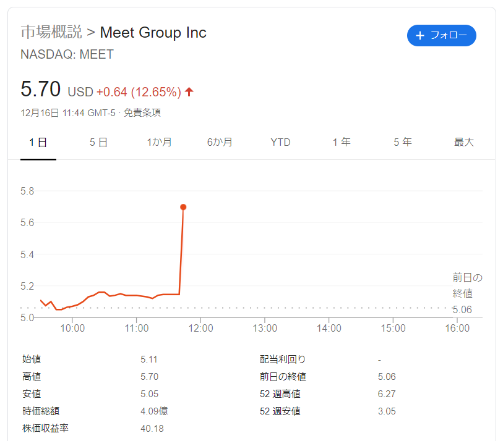Click the red up-arrow price indicator

[x=189, y=92]
